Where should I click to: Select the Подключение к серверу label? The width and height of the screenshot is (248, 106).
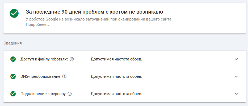[x=43, y=94]
